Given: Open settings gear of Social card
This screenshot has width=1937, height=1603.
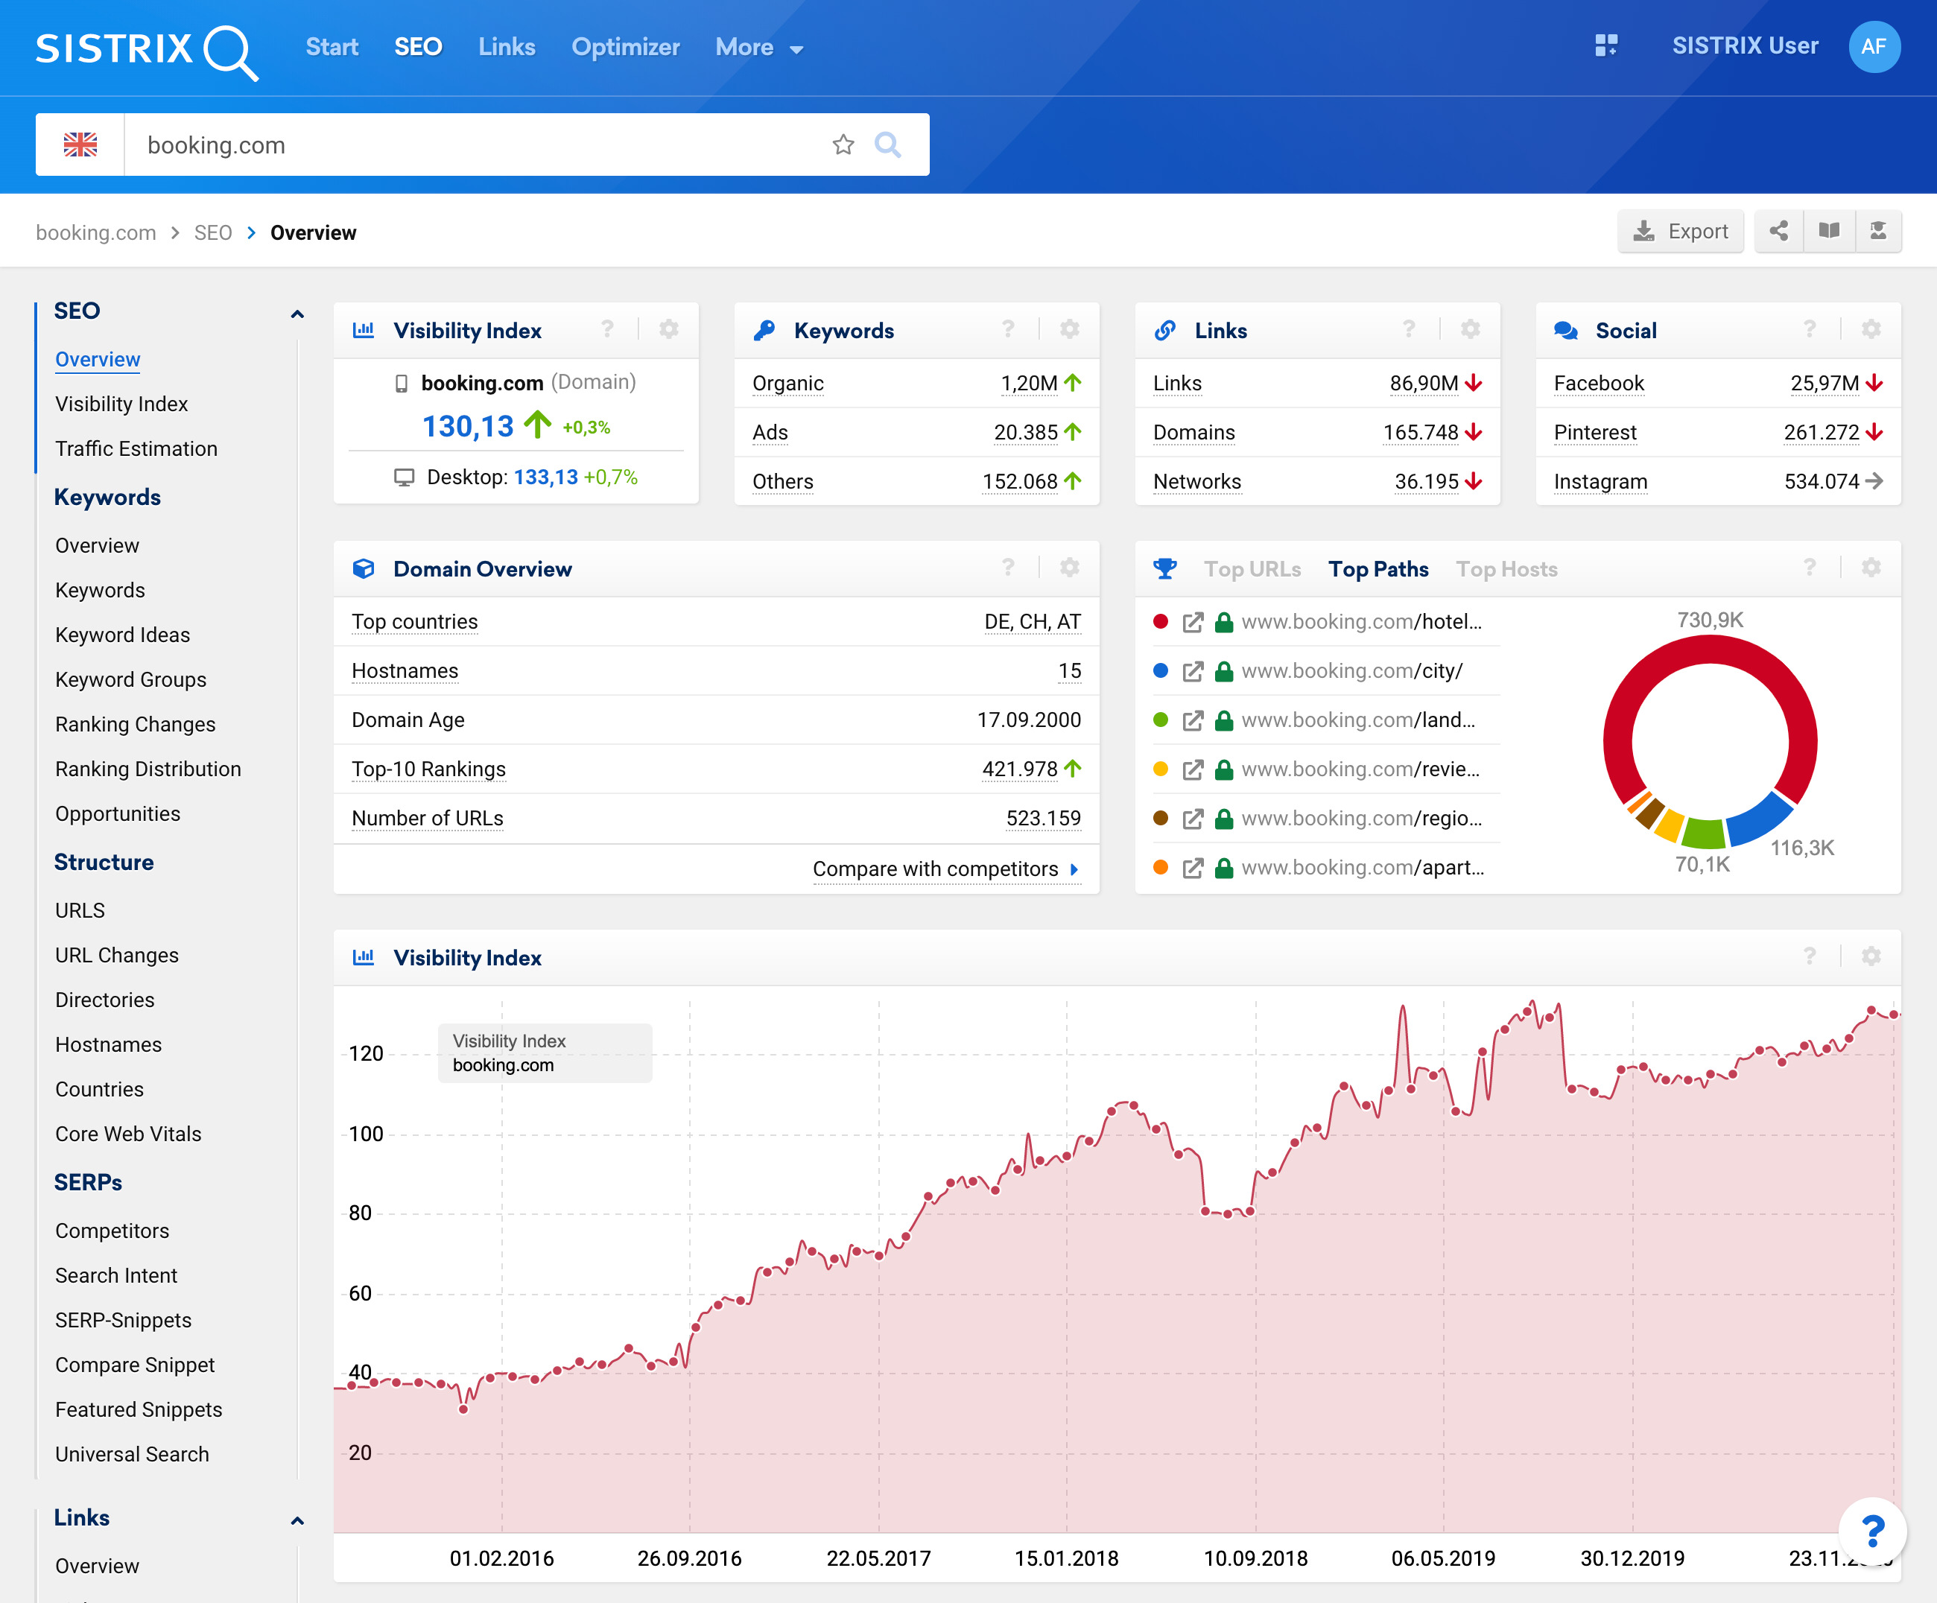Looking at the screenshot, I should 1871,329.
